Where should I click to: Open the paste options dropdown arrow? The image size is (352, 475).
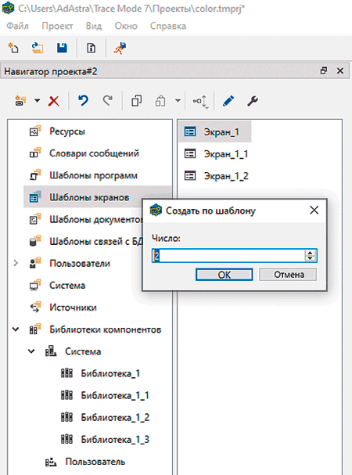point(178,101)
